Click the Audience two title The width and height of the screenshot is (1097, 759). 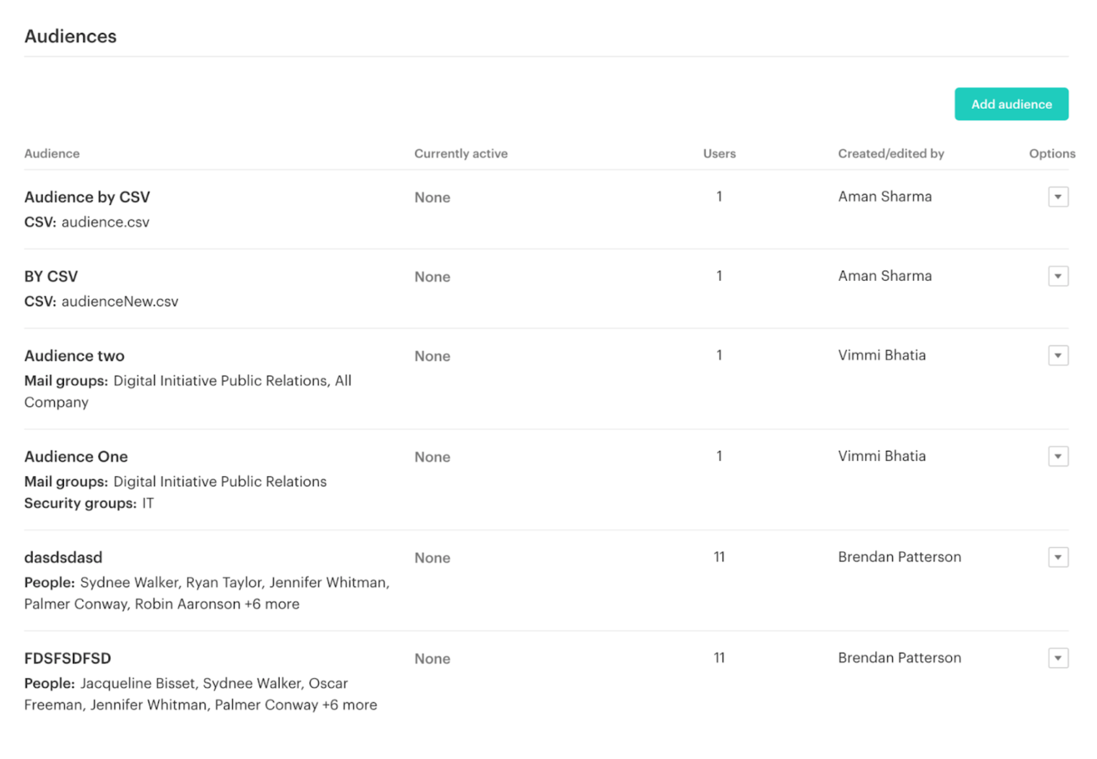[74, 356]
